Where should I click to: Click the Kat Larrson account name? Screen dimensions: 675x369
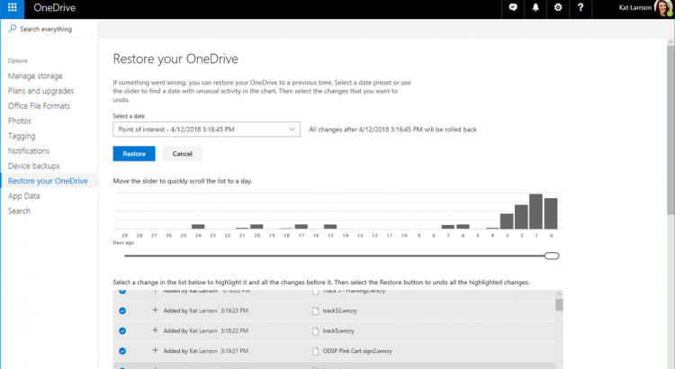coord(635,7)
